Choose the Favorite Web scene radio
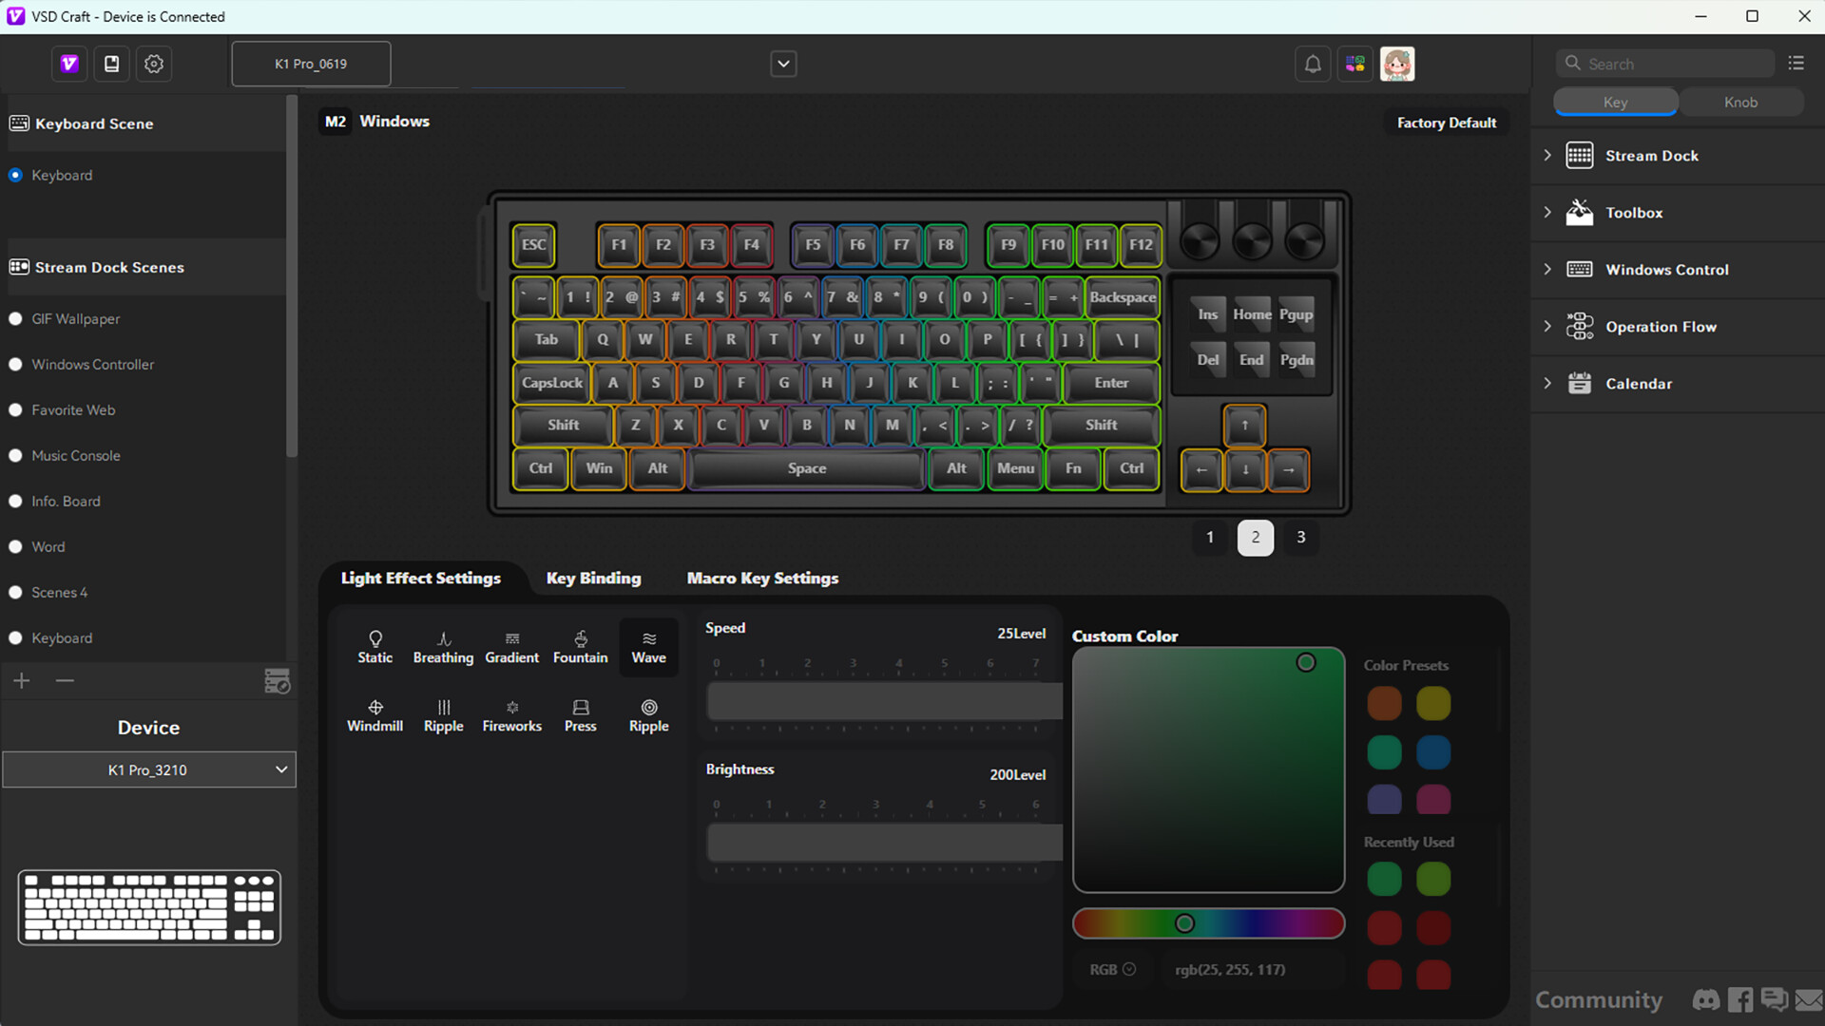Screen dimensions: 1825x1026 (15, 410)
